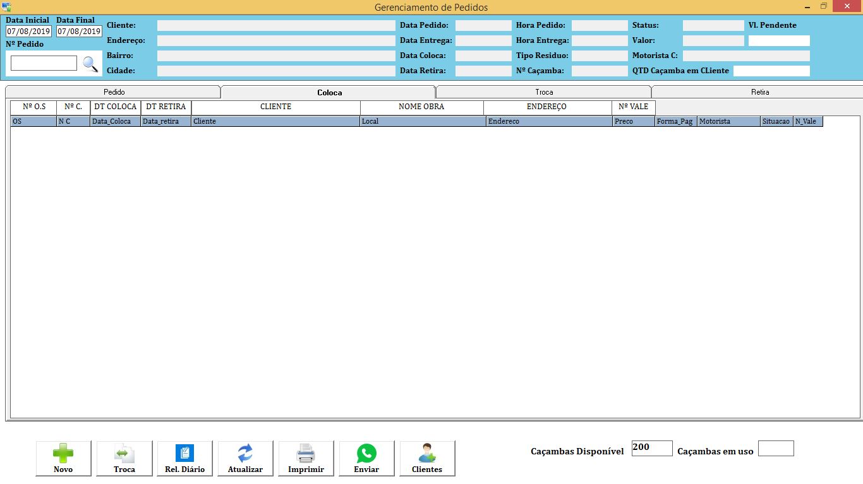863x484 pixels.
Task: Sort by the Cliente column header
Action: [275, 121]
